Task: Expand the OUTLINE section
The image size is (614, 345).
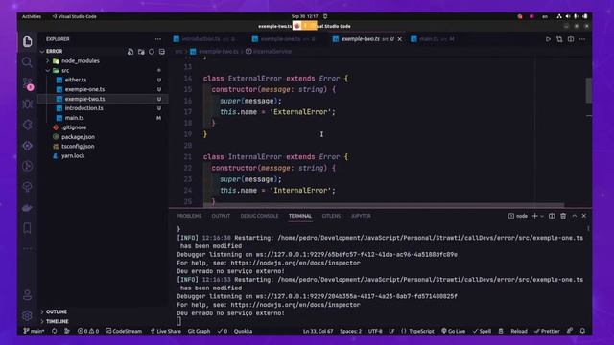Action: pyautogui.click(x=57, y=311)
